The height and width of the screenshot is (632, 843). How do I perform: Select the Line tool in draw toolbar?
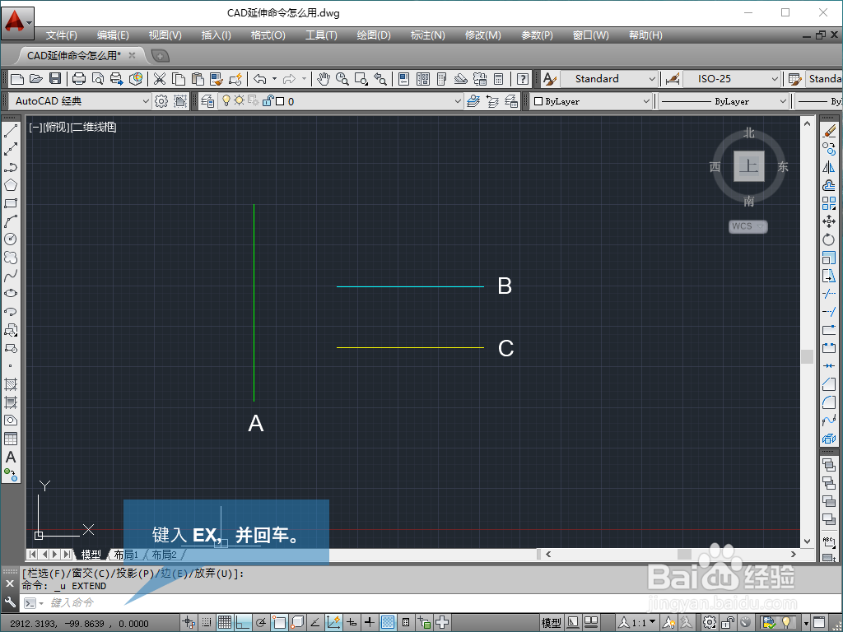coord(11,131)
